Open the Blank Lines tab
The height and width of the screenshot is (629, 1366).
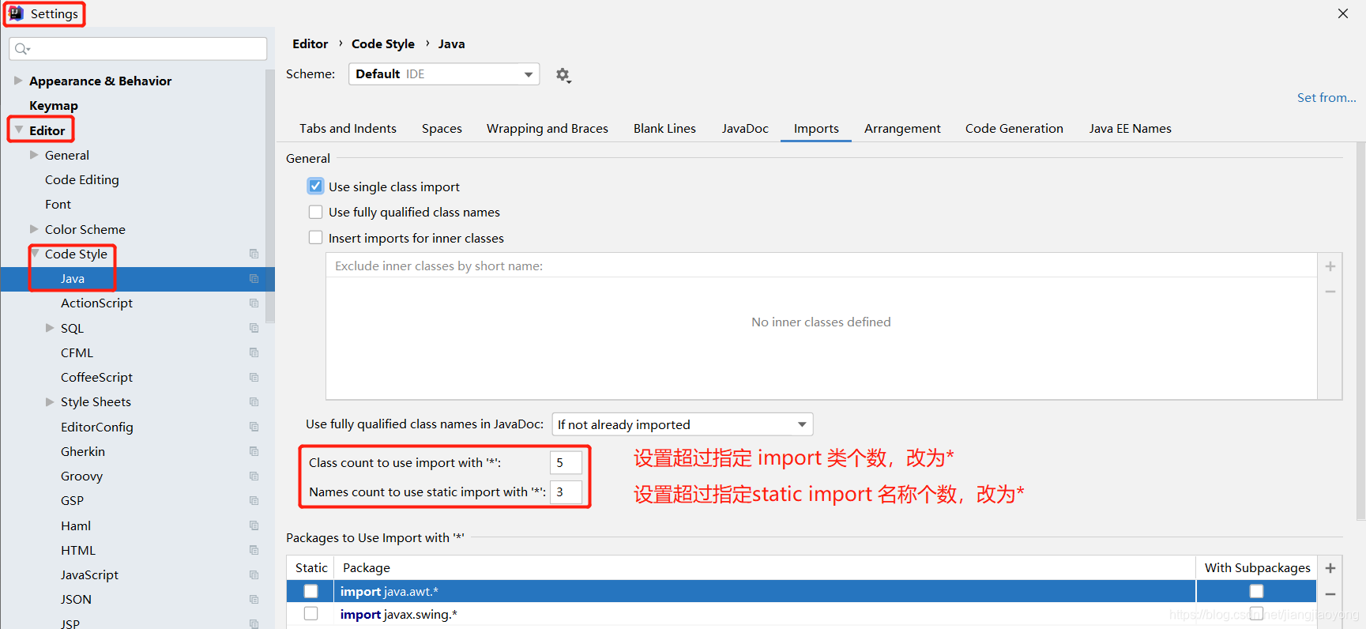pos(664,128)
